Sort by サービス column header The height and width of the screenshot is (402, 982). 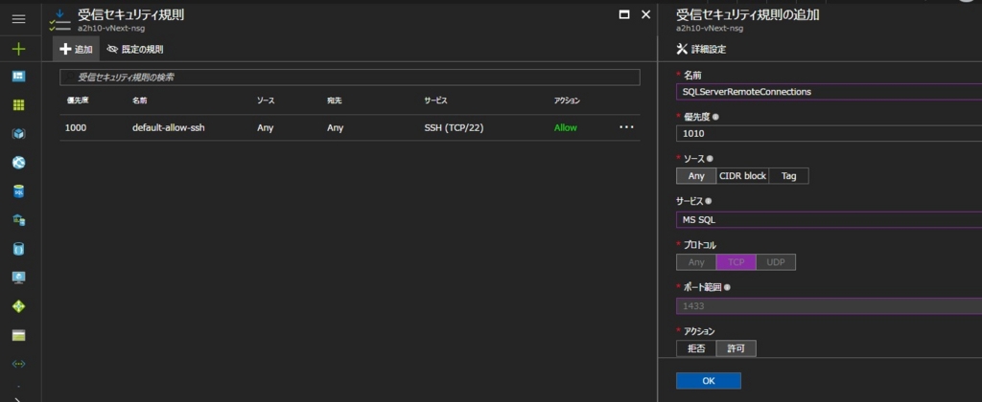click(435, 100)
